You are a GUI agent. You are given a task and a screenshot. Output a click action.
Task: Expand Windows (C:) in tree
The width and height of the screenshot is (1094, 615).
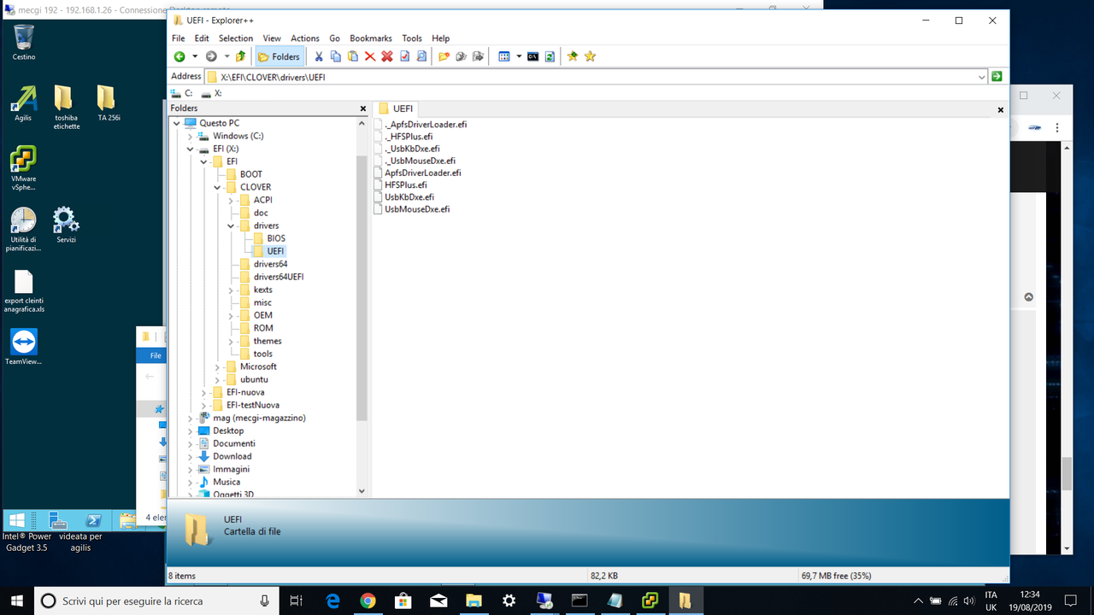[190, 136]
